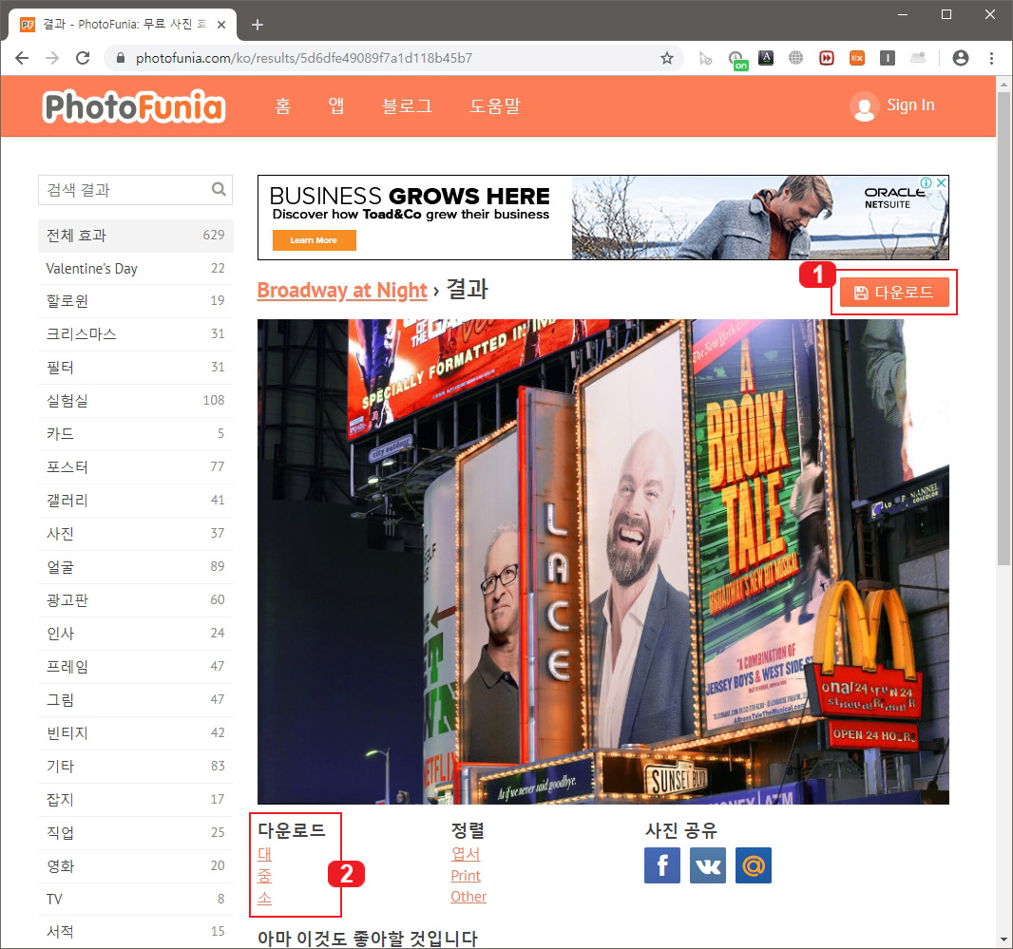Select the 전체 효과 category
This screenshot has width=1013, height=949.
(x=136, y=236)
